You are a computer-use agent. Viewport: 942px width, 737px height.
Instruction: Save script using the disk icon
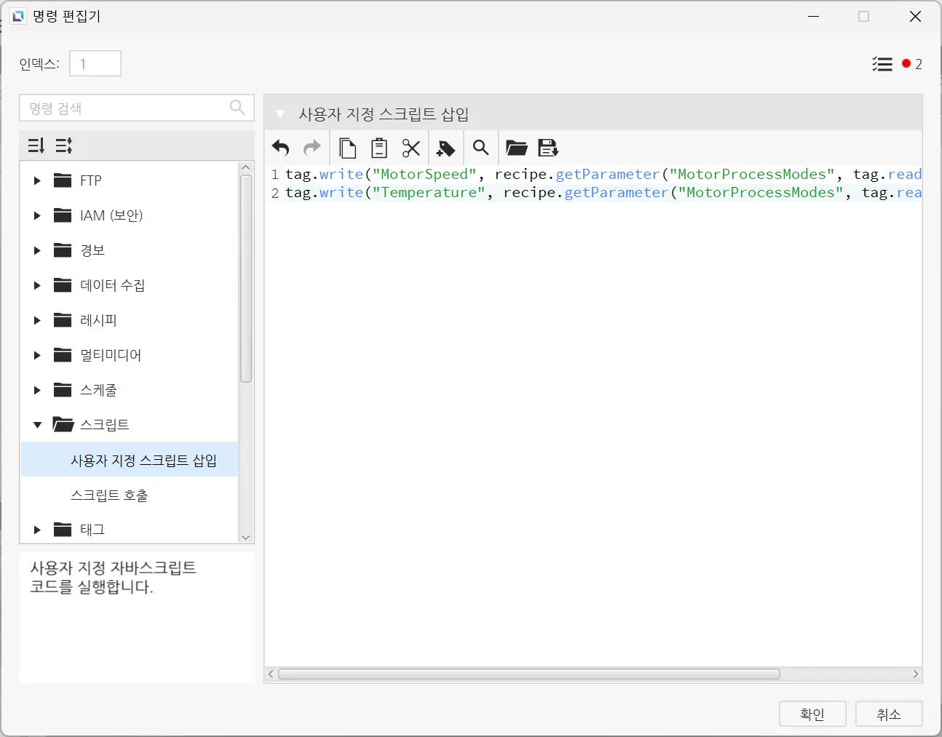(x=548, y=148)
